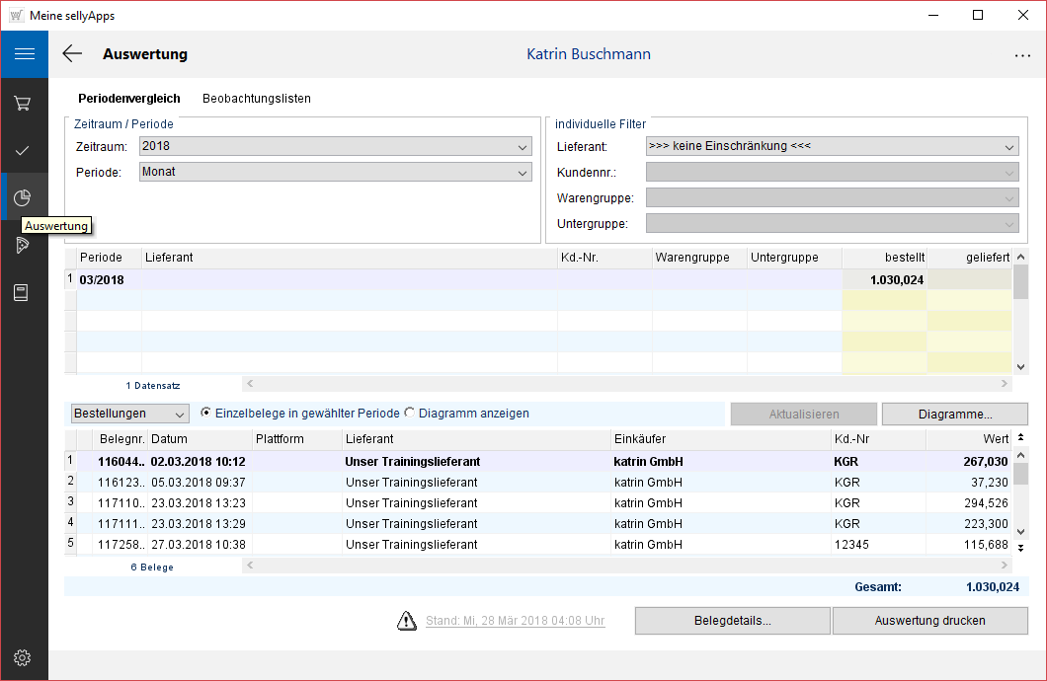
Task: Click the Belegdetails... button
Action: [732, 621]
